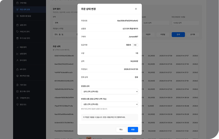Click the 구매 매칭 sidebar icon
The width and height of the screenshot is (219, 139).
tap(17, 3)
